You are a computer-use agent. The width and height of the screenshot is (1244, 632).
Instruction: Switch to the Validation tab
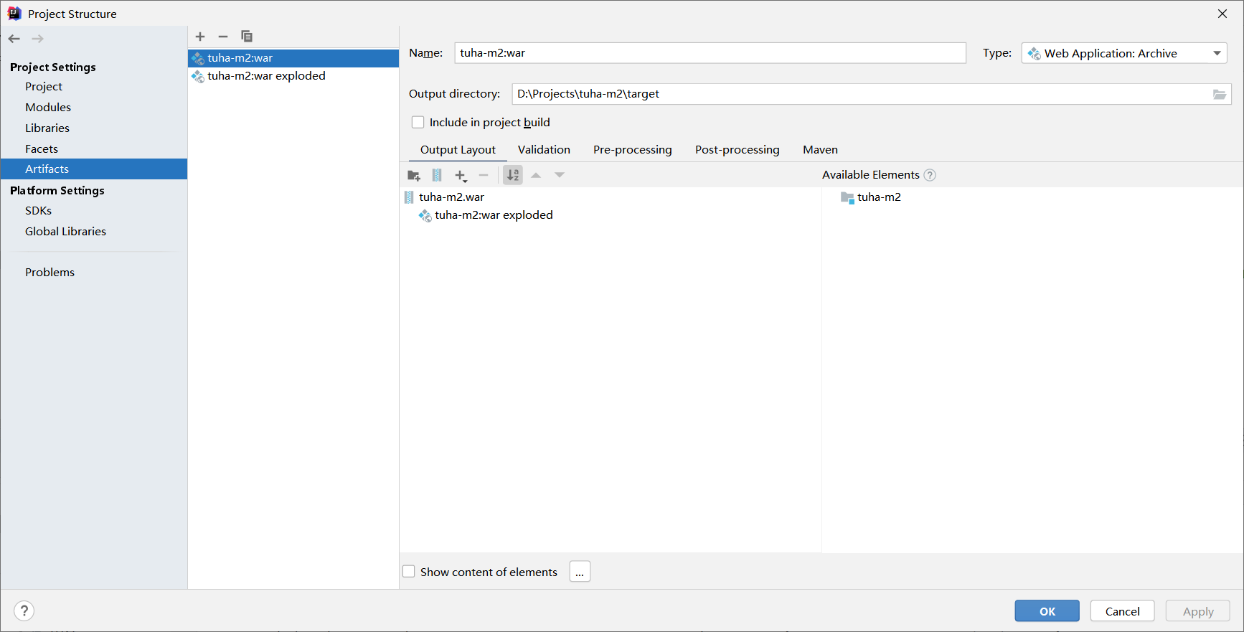click(544, 150)
